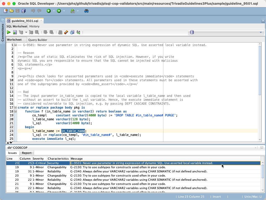The width and height of the screenshot is (266, 200).
Task: Expand the Connections side panel
Action: (3, 33)
